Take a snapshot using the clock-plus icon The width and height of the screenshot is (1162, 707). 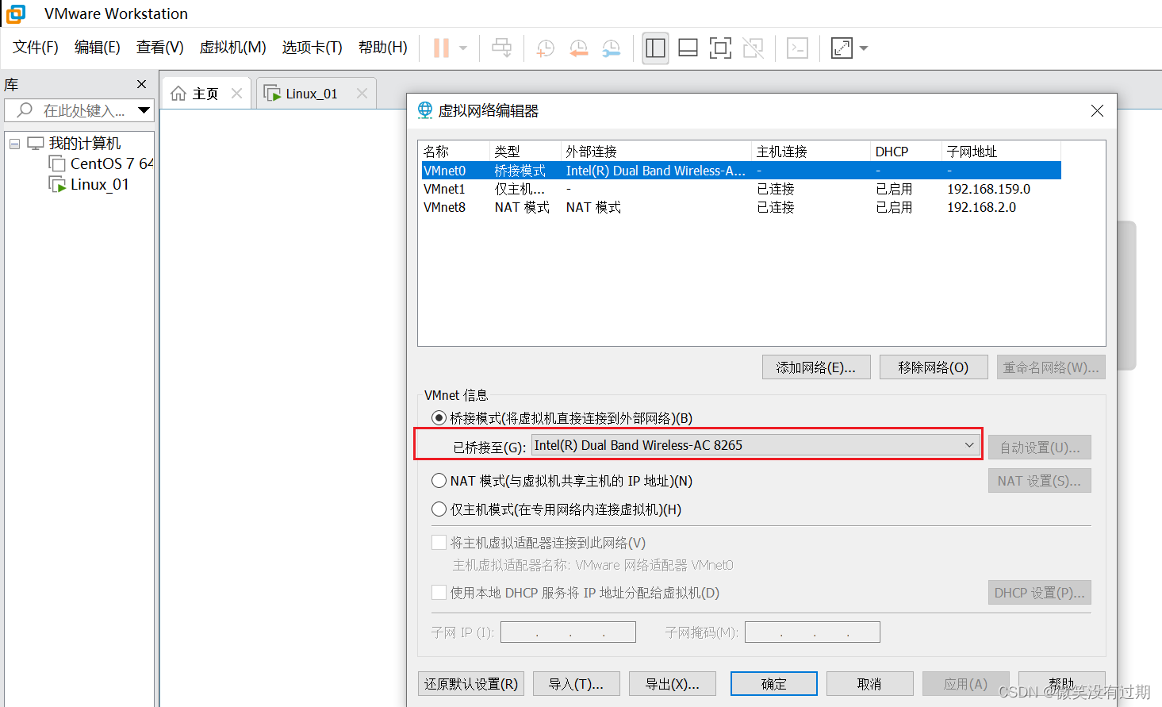(x=545, y=48)
